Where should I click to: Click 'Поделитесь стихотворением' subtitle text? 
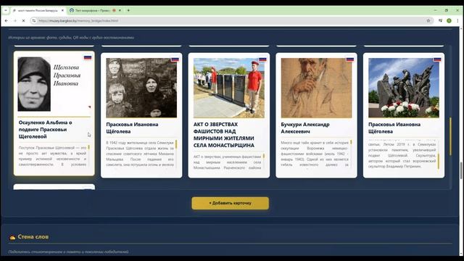pos(69,252)
